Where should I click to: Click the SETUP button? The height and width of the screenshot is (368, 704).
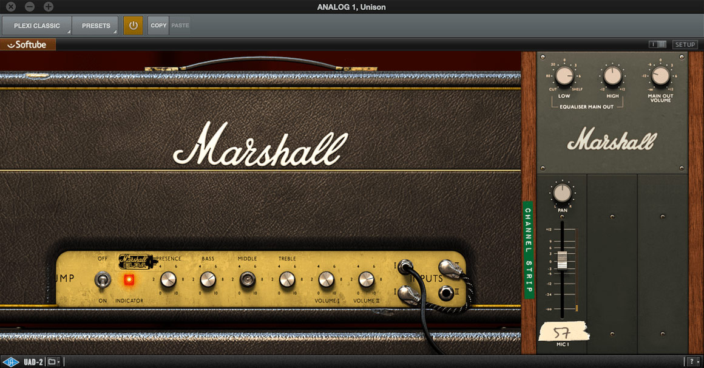(x=685, y=44)
